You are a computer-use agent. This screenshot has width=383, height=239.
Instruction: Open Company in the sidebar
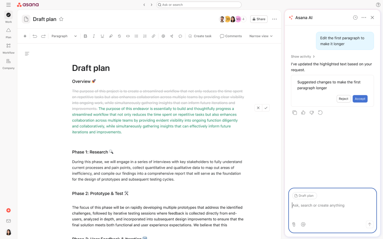[9, 64]
